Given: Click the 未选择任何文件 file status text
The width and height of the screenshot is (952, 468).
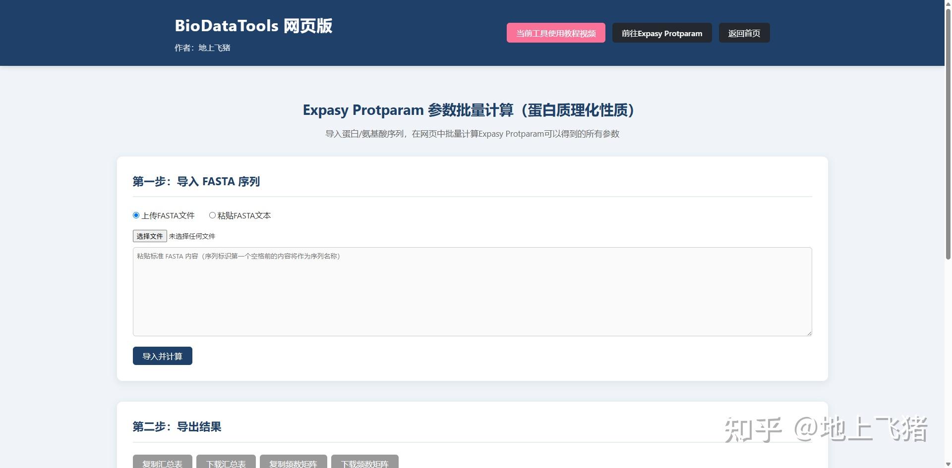Looking at the screenshot, I should [192, 236].
